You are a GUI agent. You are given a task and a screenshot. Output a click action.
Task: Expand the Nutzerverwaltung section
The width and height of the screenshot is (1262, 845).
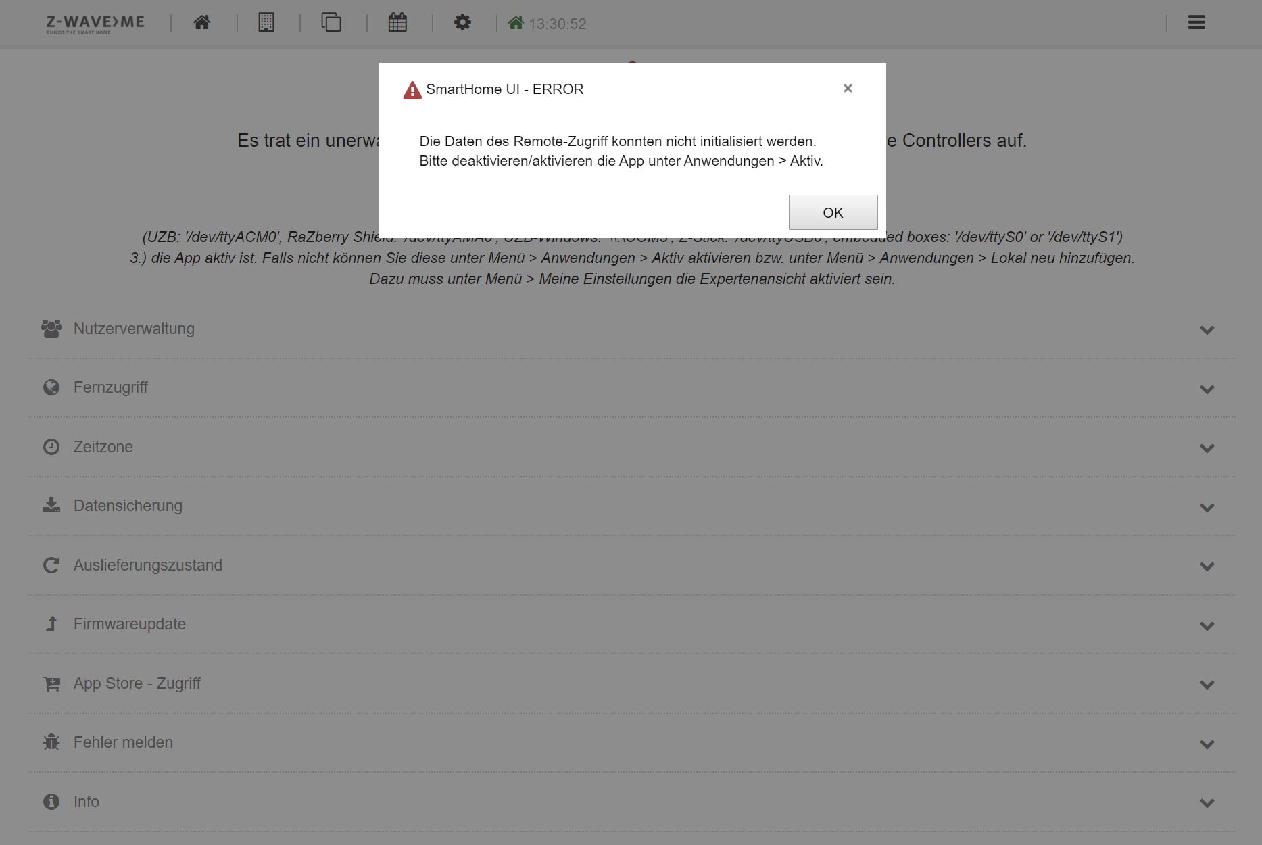[x=134, y=329]
